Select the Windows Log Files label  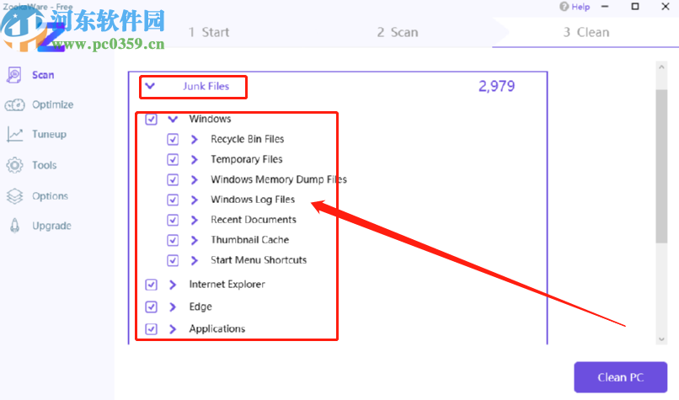point(253,200)
